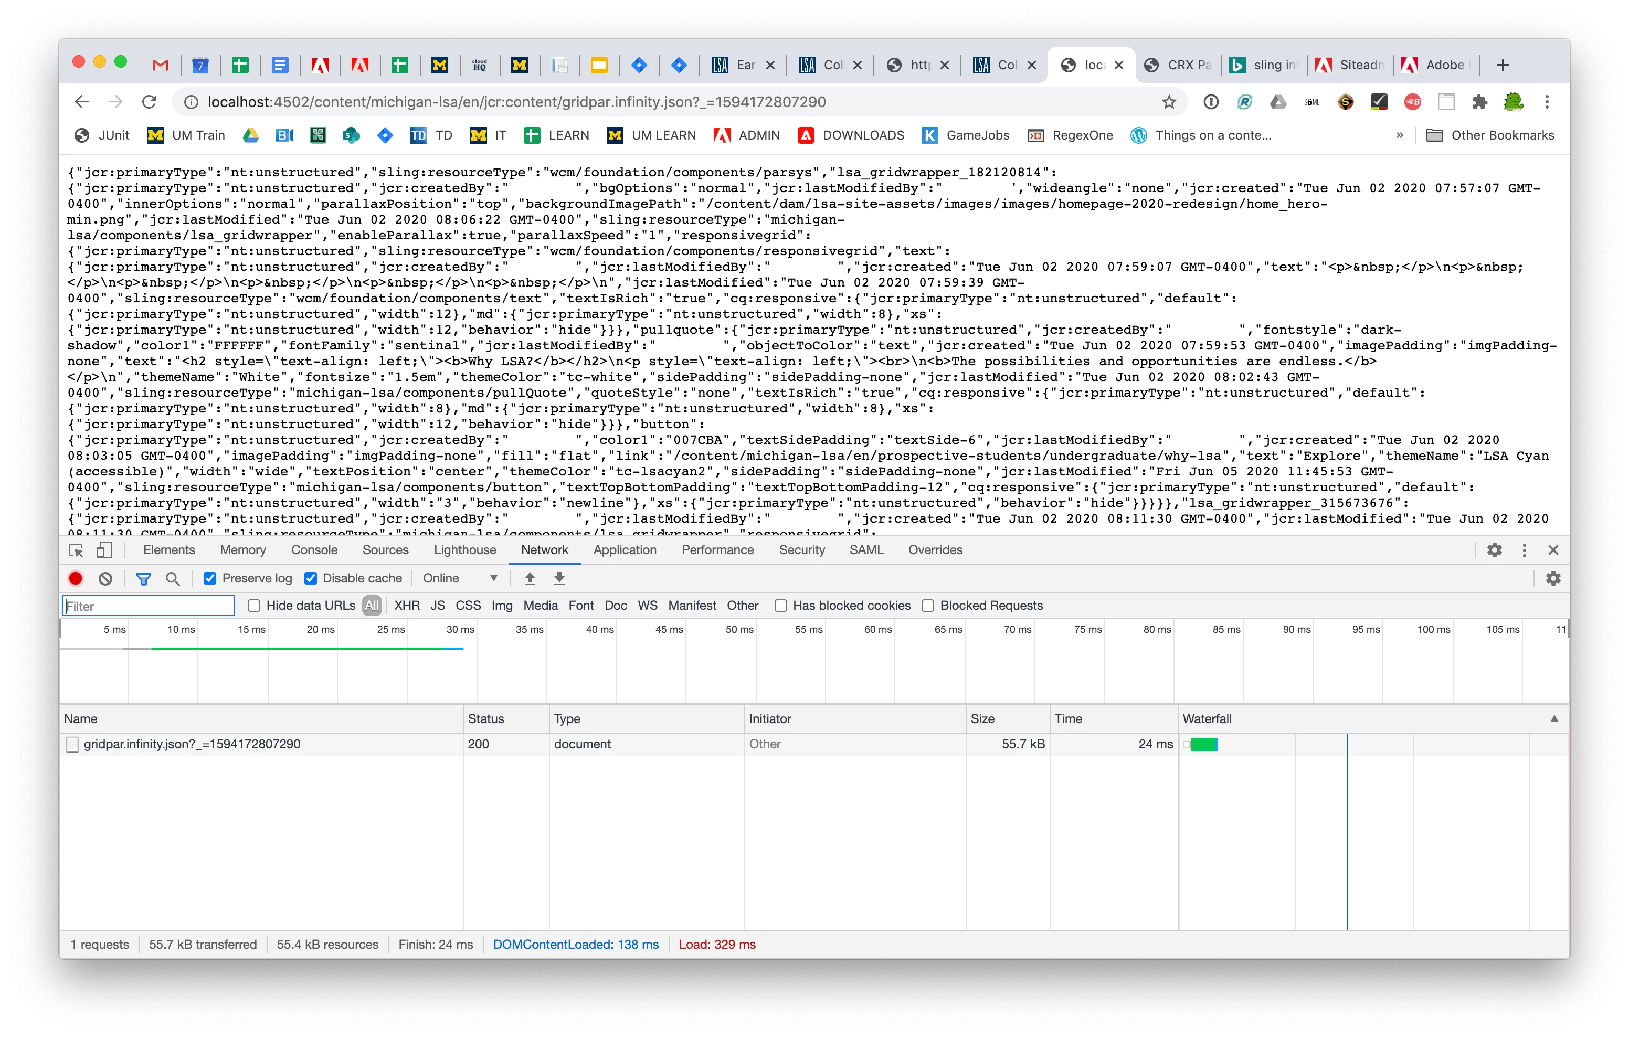Select the gridpar.infinity.json request row
Screen dimensions: 1629x1038
tap(192, 744)
